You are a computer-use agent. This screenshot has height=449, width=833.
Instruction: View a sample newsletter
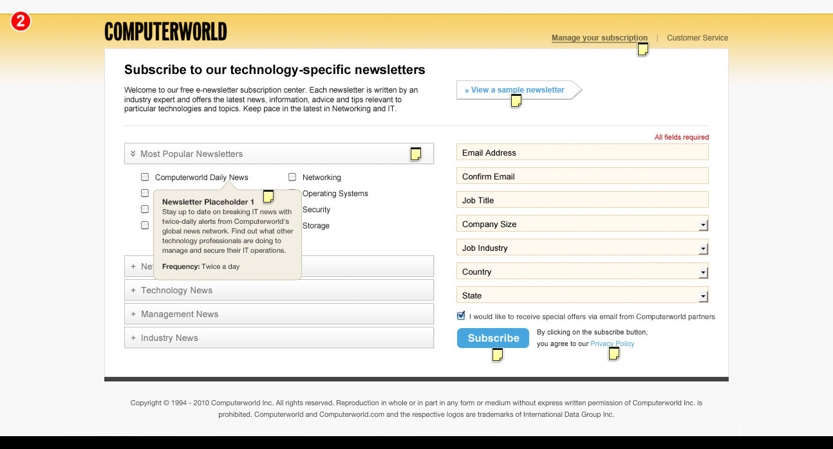coord(519,90)
